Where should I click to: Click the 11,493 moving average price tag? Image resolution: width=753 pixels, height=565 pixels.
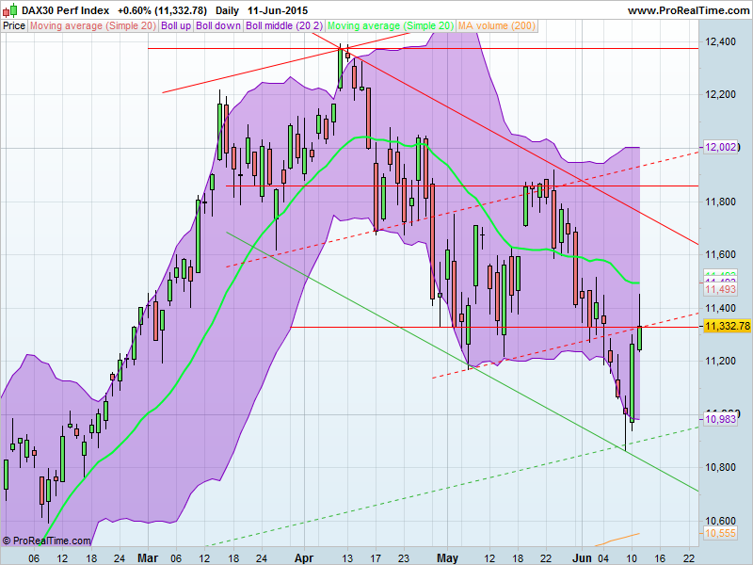(x=720, y=289)
